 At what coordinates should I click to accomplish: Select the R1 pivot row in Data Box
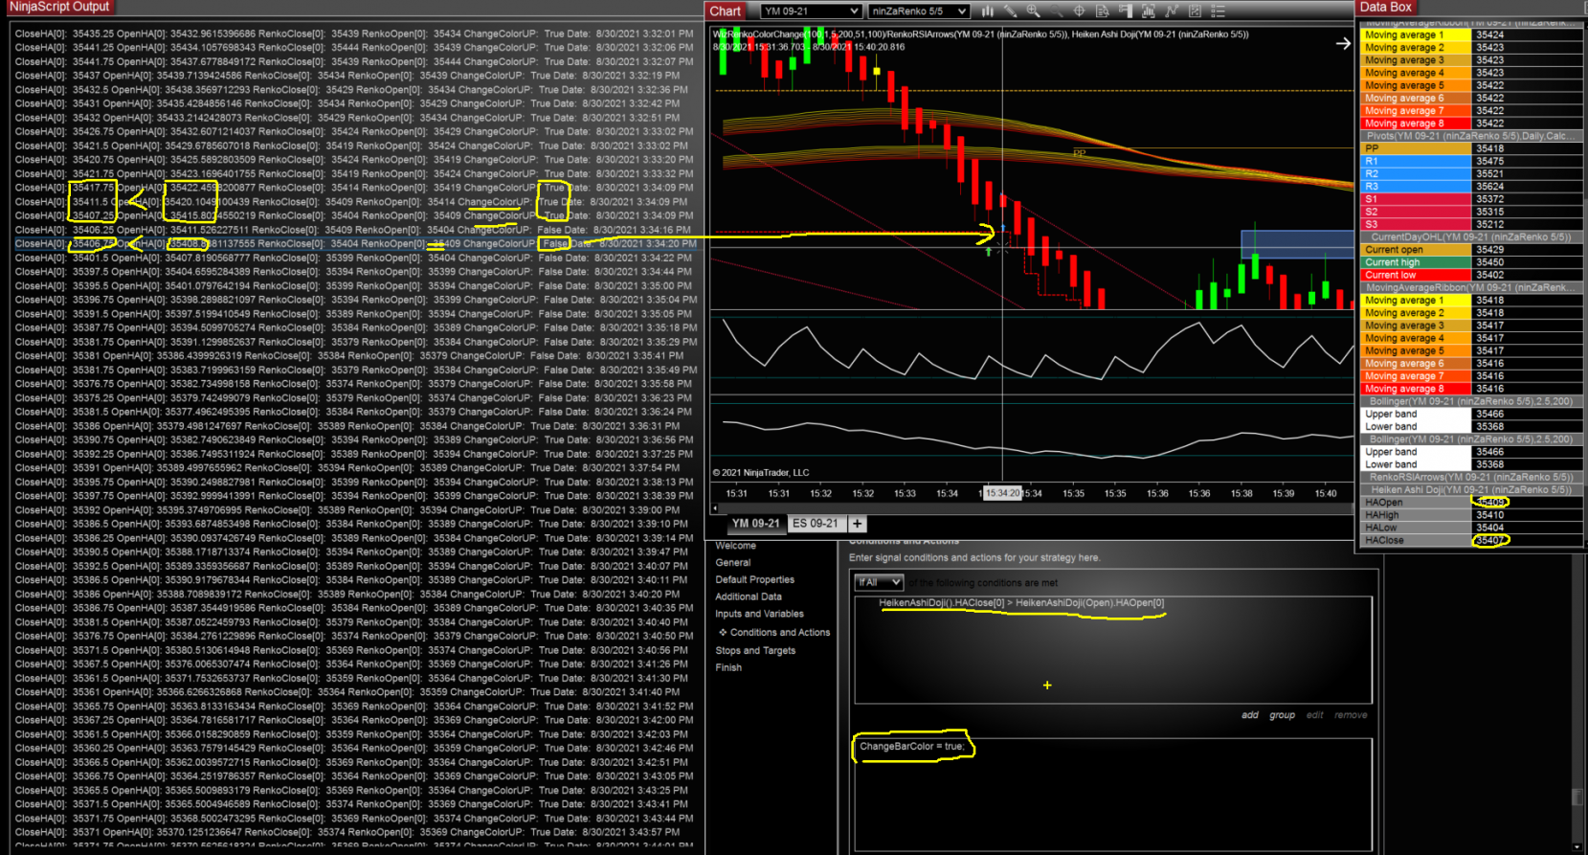point(1472,162)
